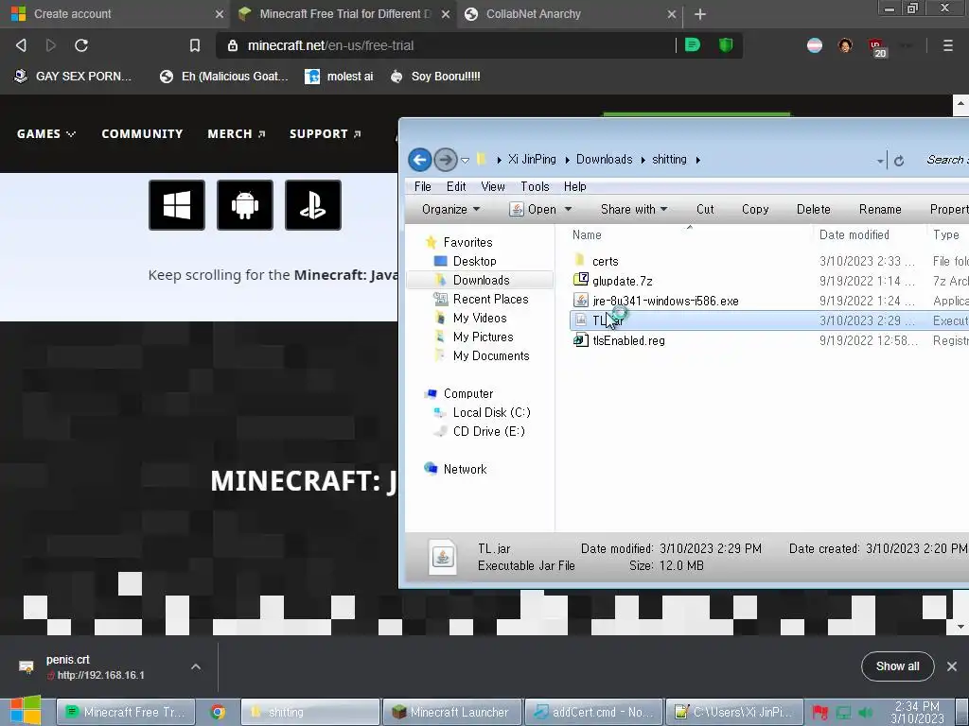The height and width of the screenshot is (726, 969).
Task: Click the Windows Start button
Action: click(x=26, y=711)
